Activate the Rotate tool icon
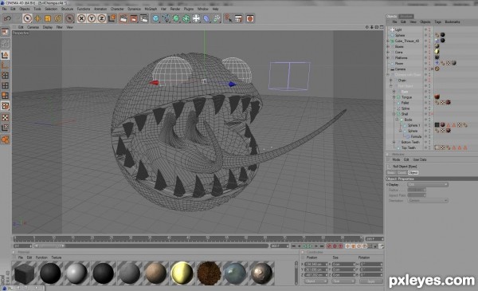The image size is (478, 291). click(58, 18)
